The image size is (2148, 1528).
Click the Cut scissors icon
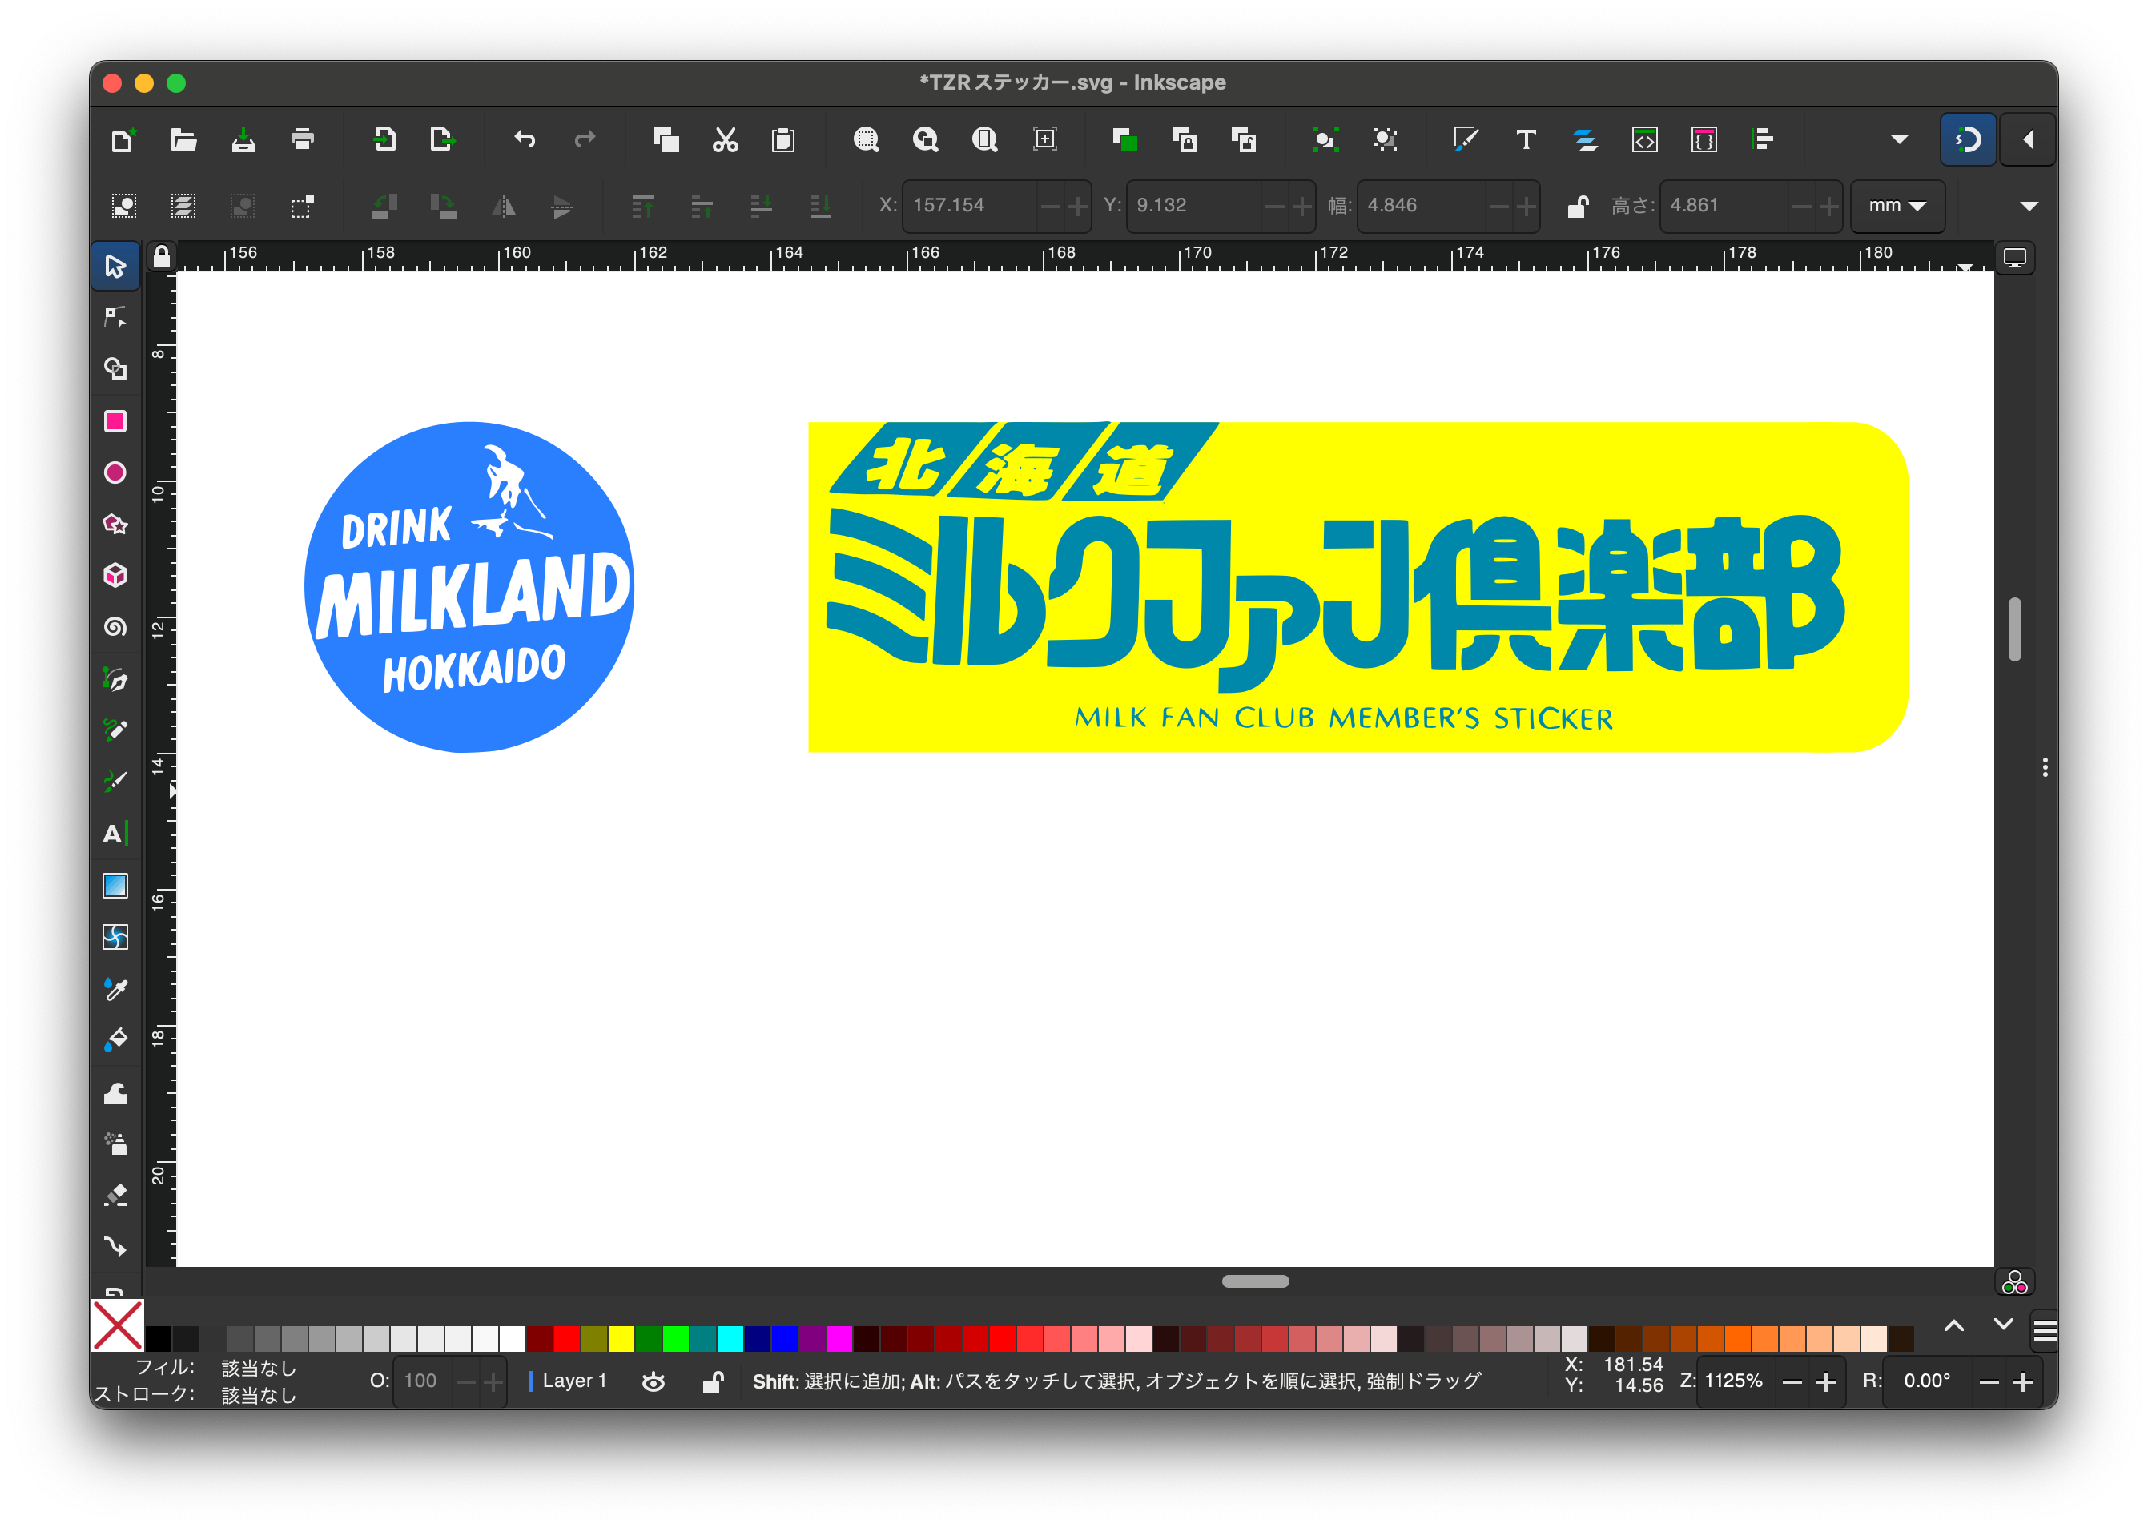[726, 140]
